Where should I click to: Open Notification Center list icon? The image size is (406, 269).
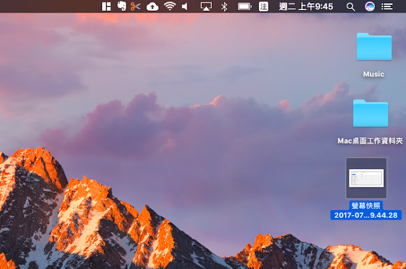(x=387, y=6)
